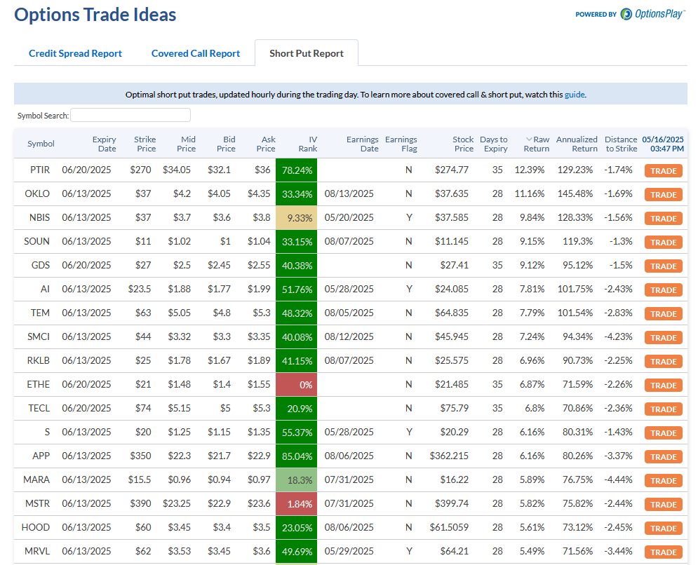Click MSTR strike price $390
698x565 pixels.
(141, 503)
